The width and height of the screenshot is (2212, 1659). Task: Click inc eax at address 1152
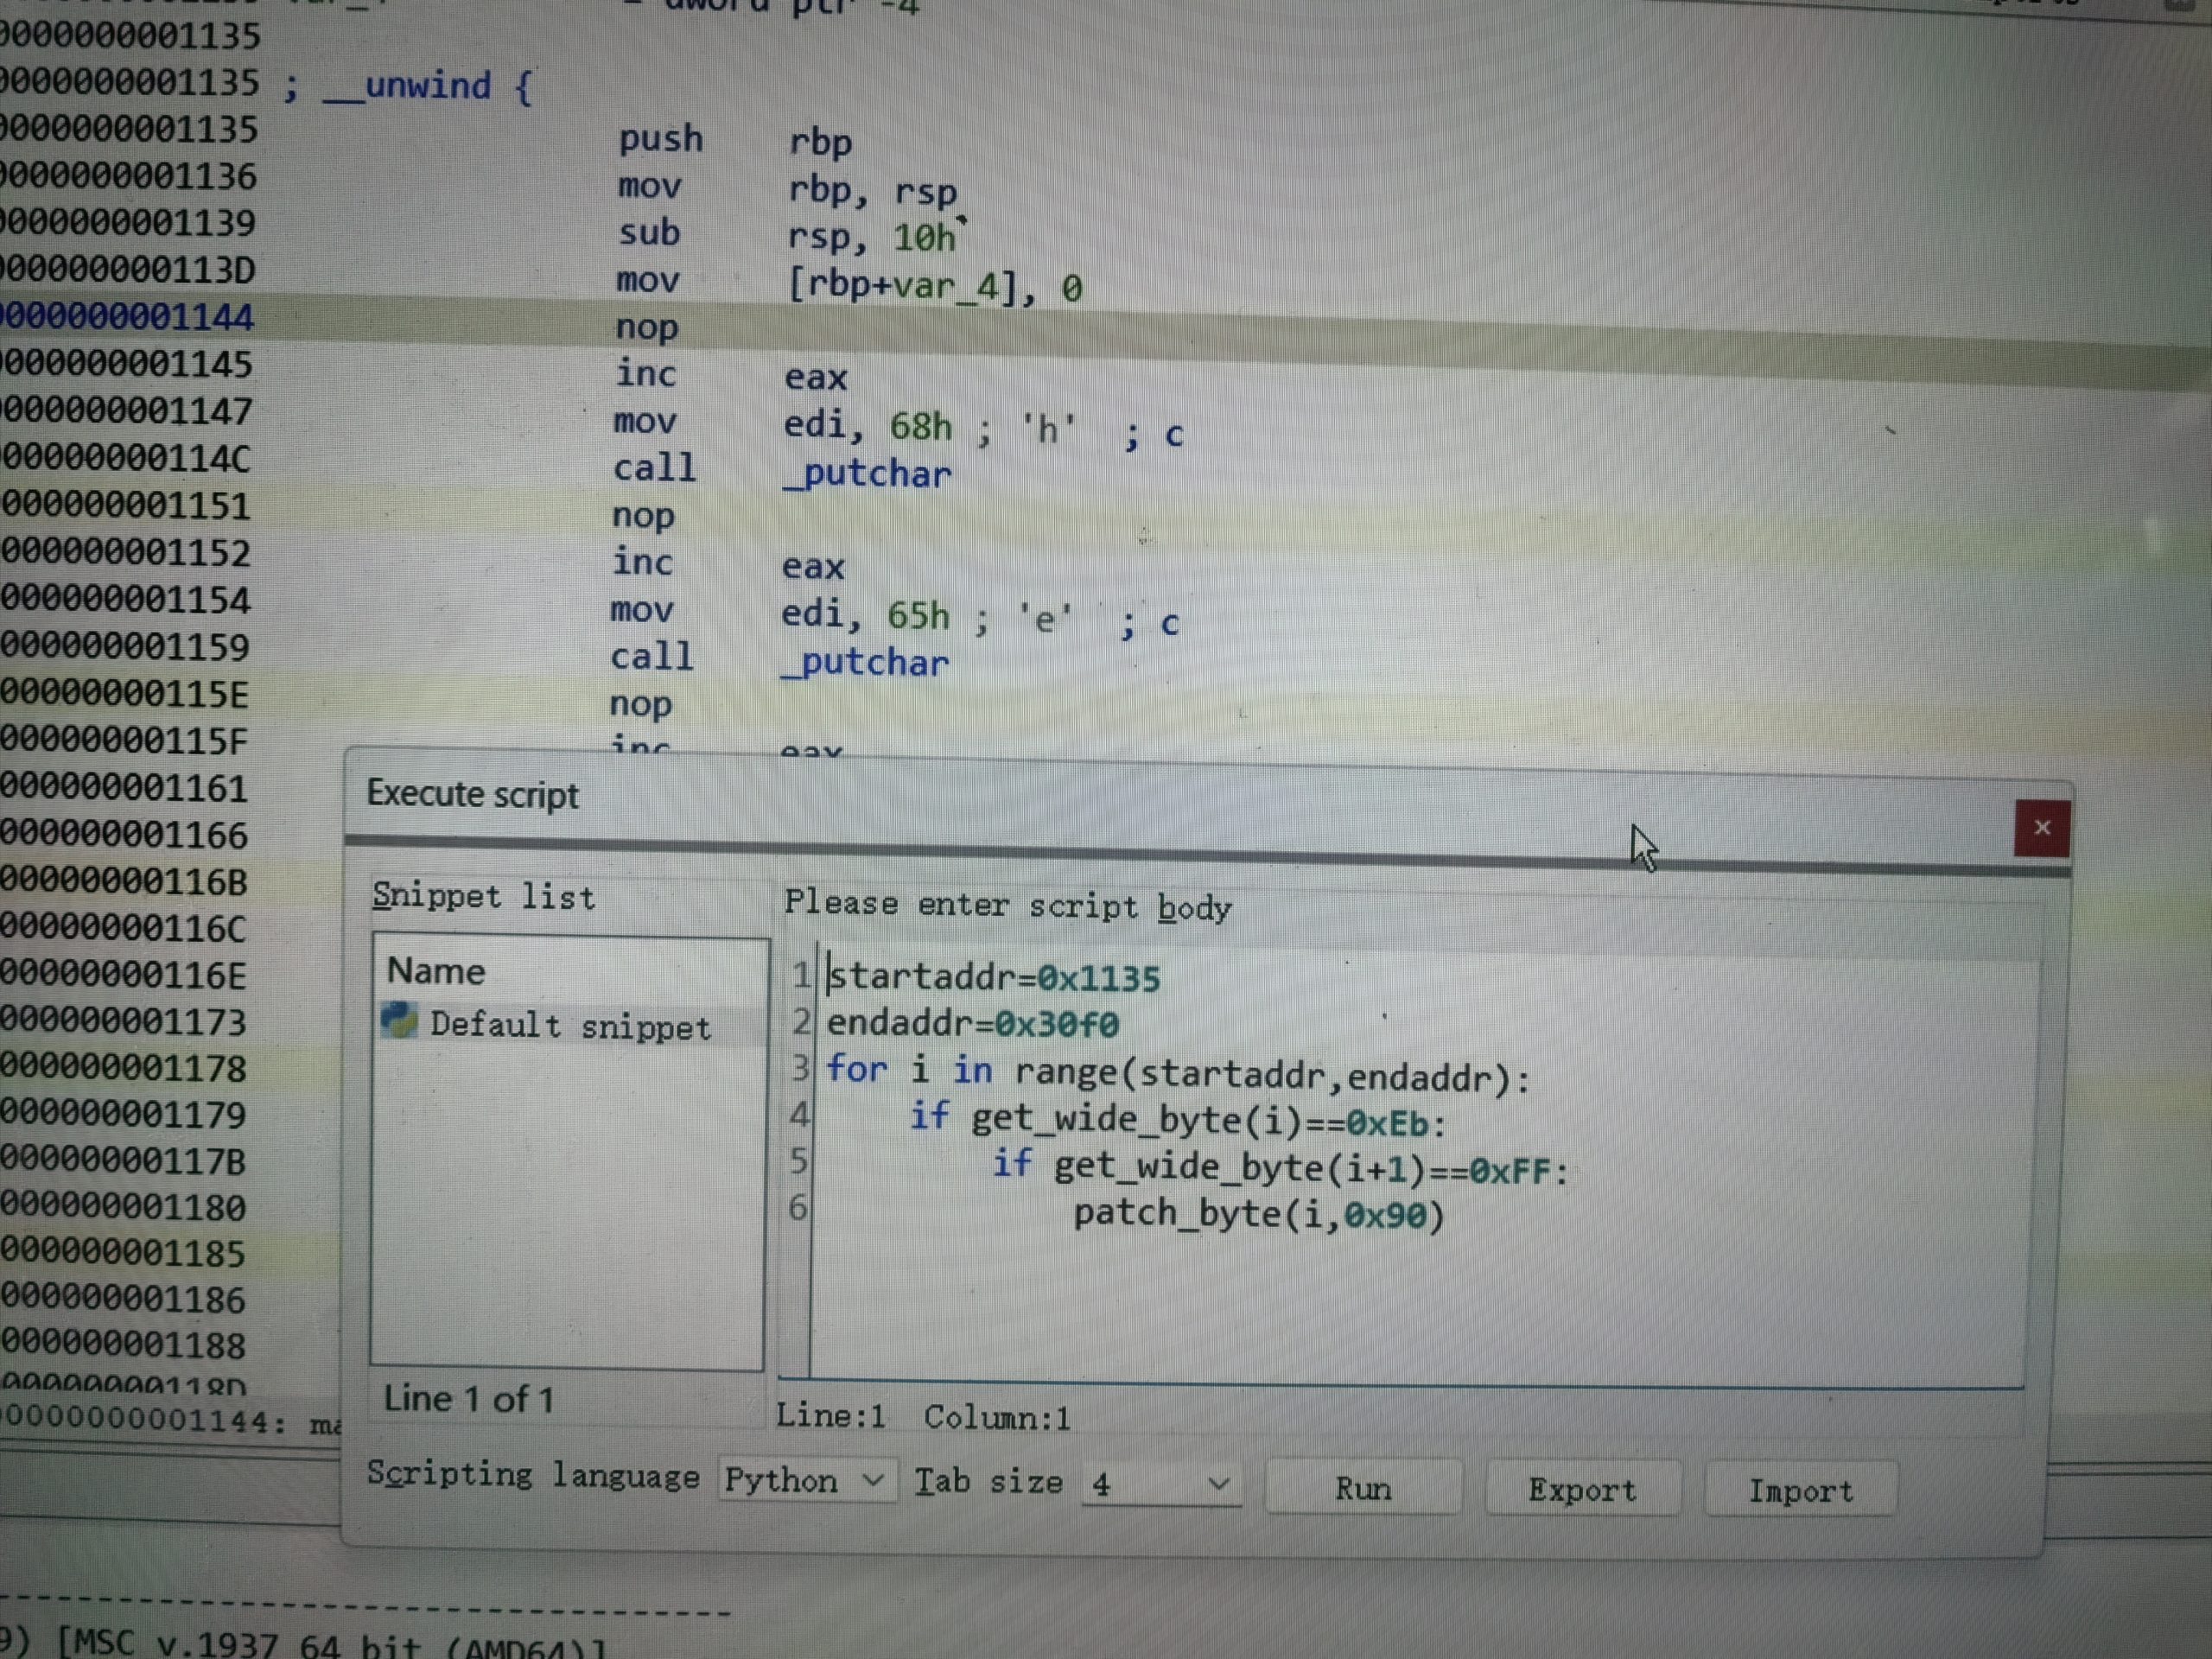(x=728, y=564)
